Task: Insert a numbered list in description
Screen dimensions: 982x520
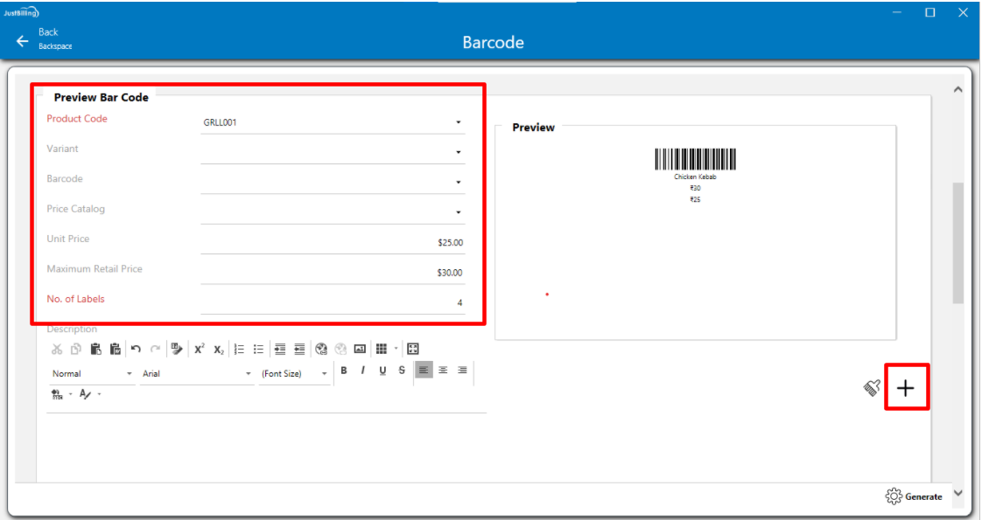Action: tap(240, 349)
